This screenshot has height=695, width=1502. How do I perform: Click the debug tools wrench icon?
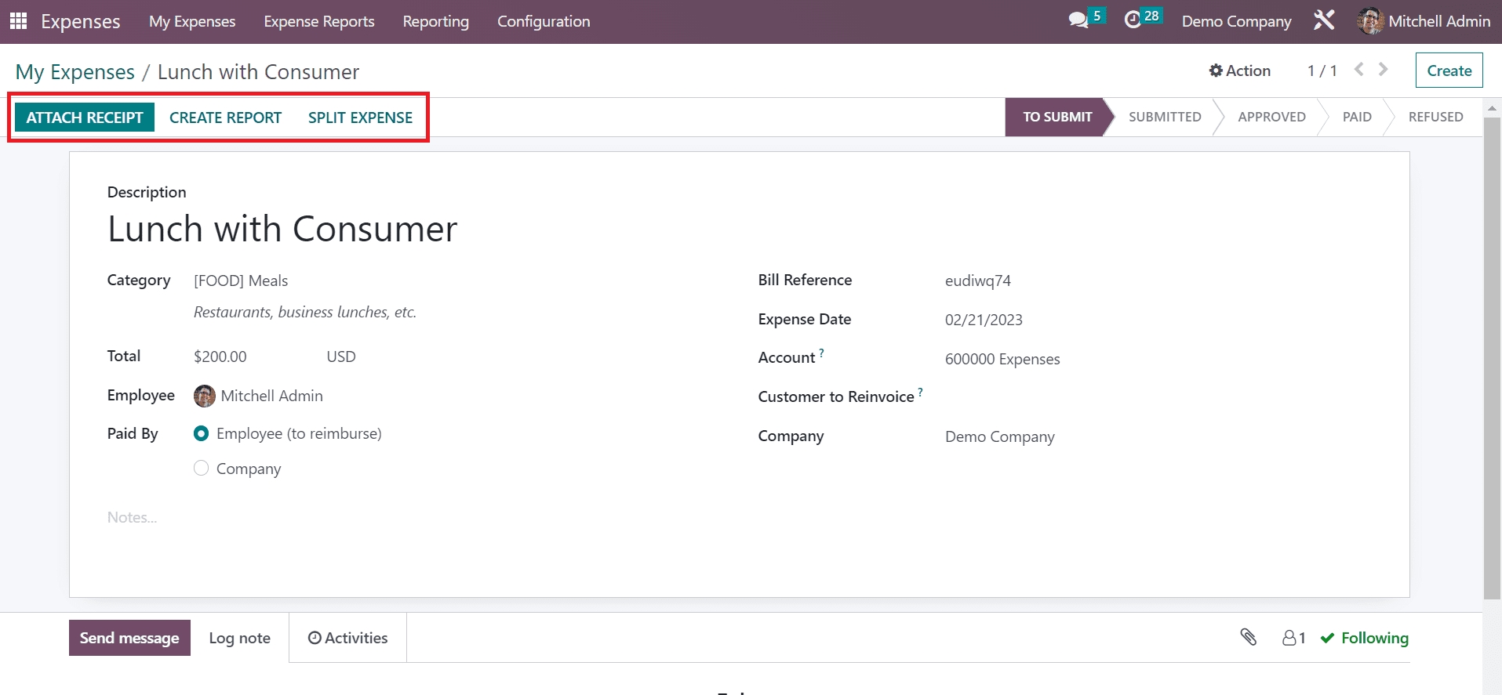click(x=1324, y=20)
